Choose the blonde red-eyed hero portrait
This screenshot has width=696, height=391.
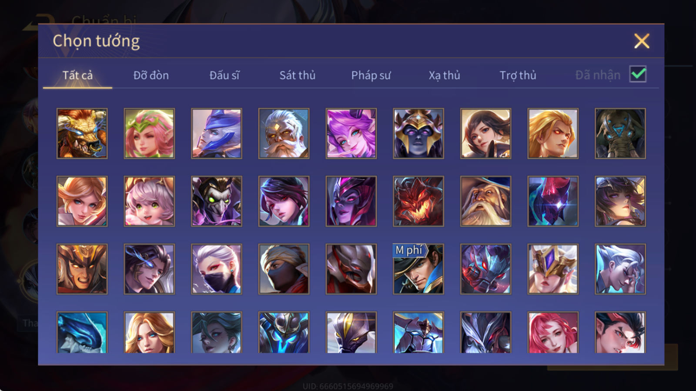[553, 133]
